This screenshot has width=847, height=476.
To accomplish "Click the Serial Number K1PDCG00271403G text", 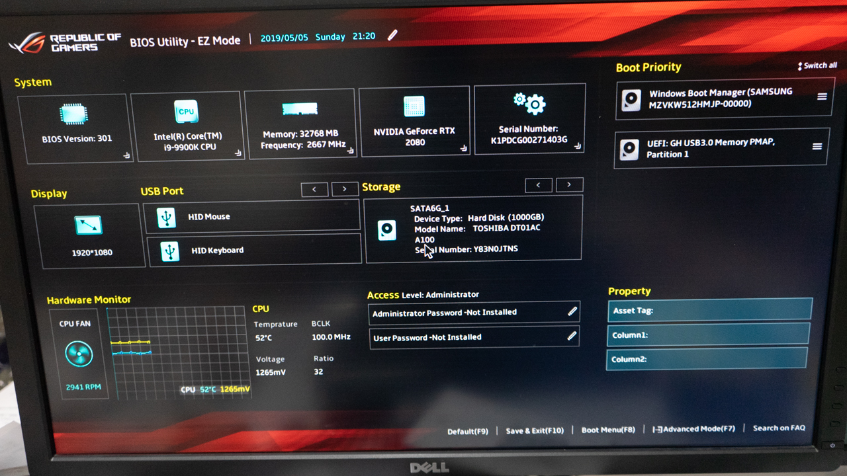I will (x=529, y=134).
